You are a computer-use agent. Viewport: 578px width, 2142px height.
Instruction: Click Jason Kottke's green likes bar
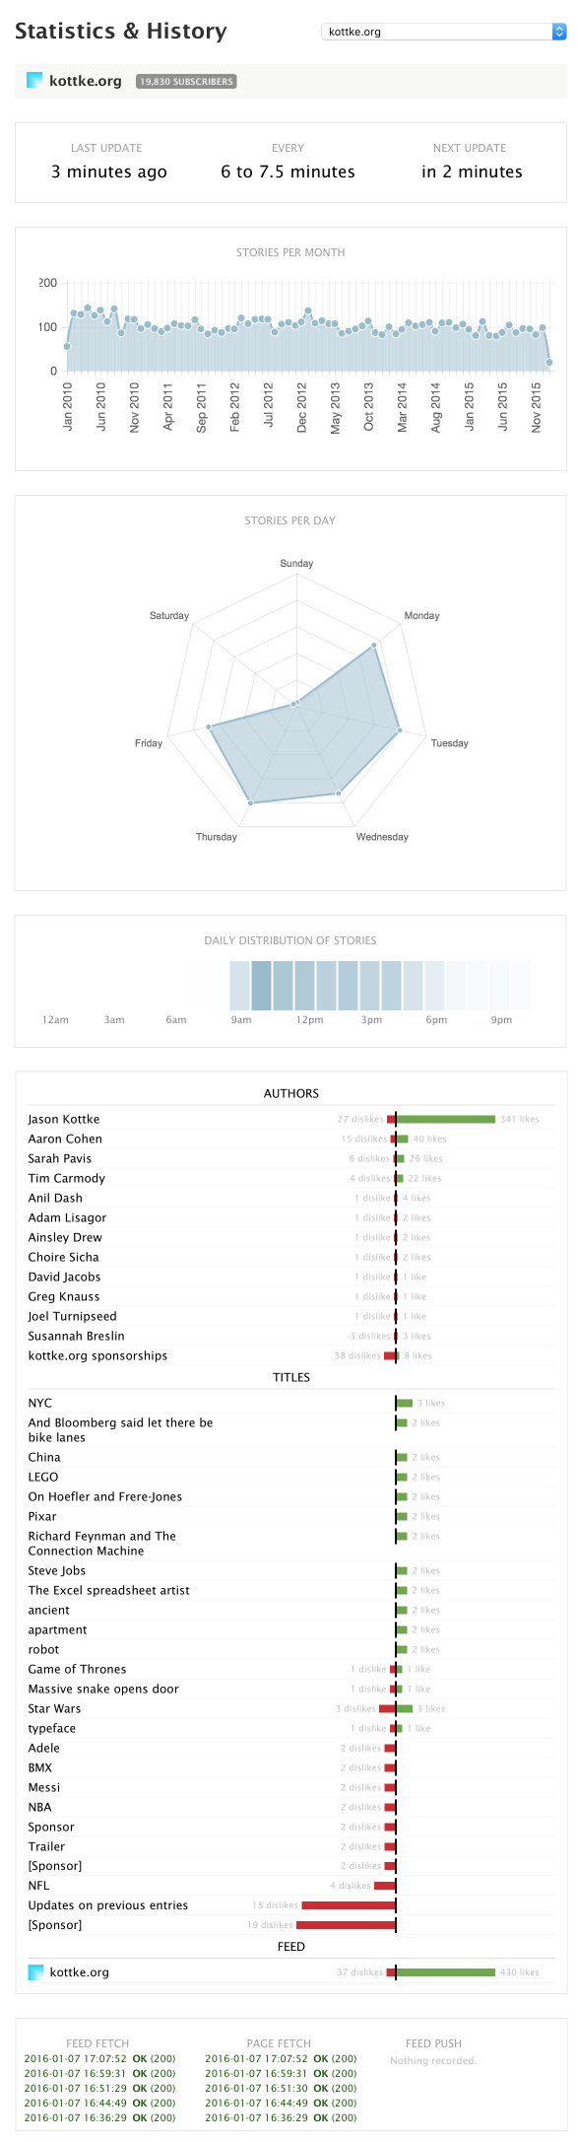pyautogui.click(x=448, y=1119)
